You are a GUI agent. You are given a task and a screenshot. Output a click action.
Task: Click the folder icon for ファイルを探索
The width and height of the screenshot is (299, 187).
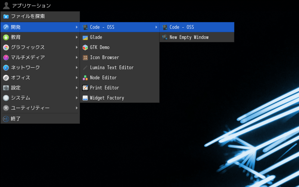pos(6,16)
